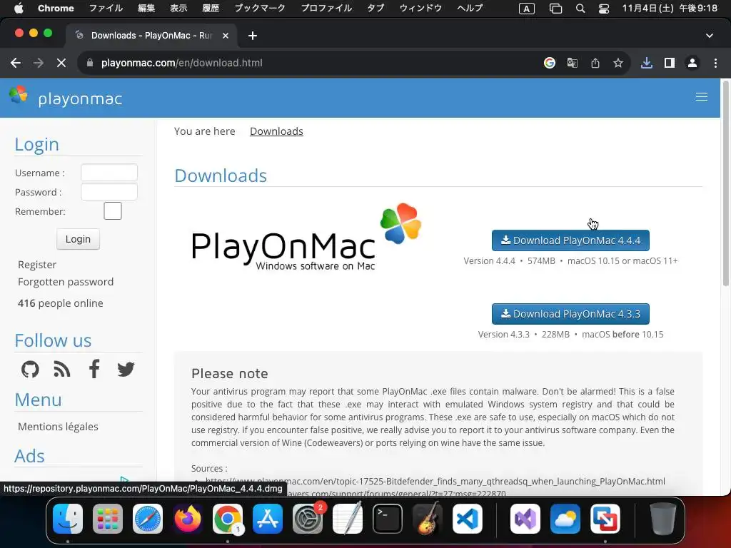
Task: Open the RSS feed icon
Action: [x=61, y=369]
